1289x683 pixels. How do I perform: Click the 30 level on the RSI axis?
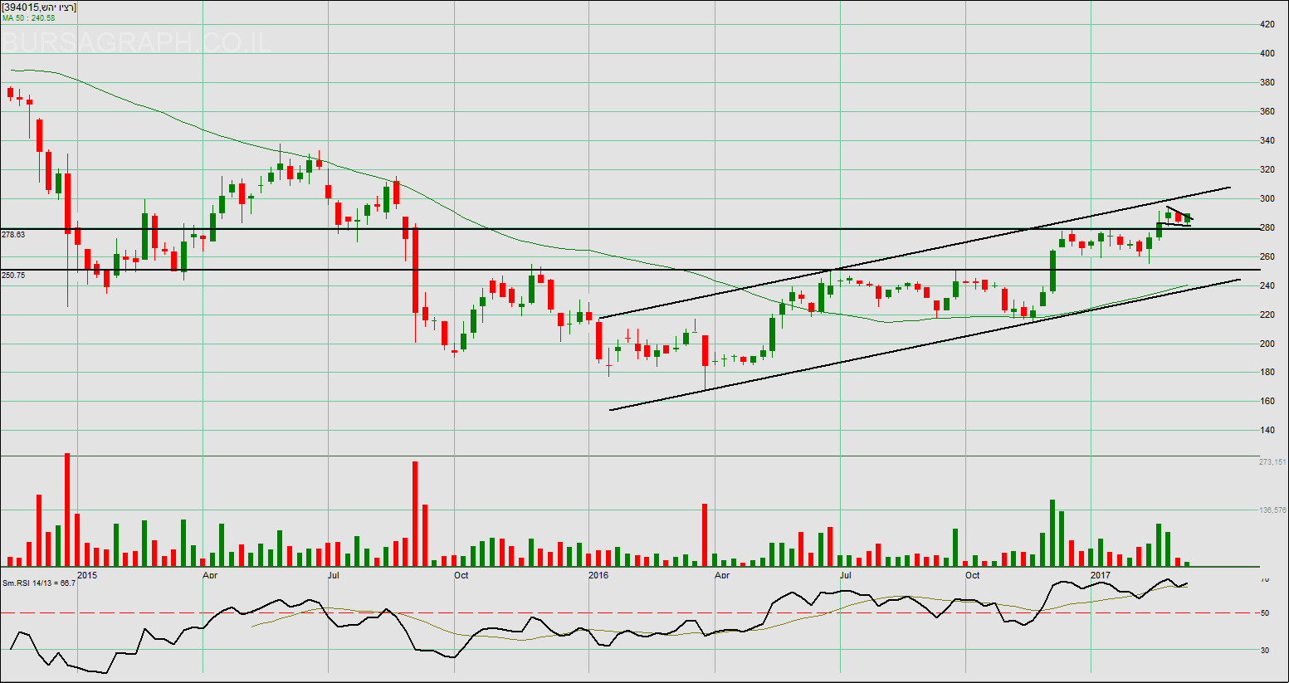click(x=1264, y=650)
